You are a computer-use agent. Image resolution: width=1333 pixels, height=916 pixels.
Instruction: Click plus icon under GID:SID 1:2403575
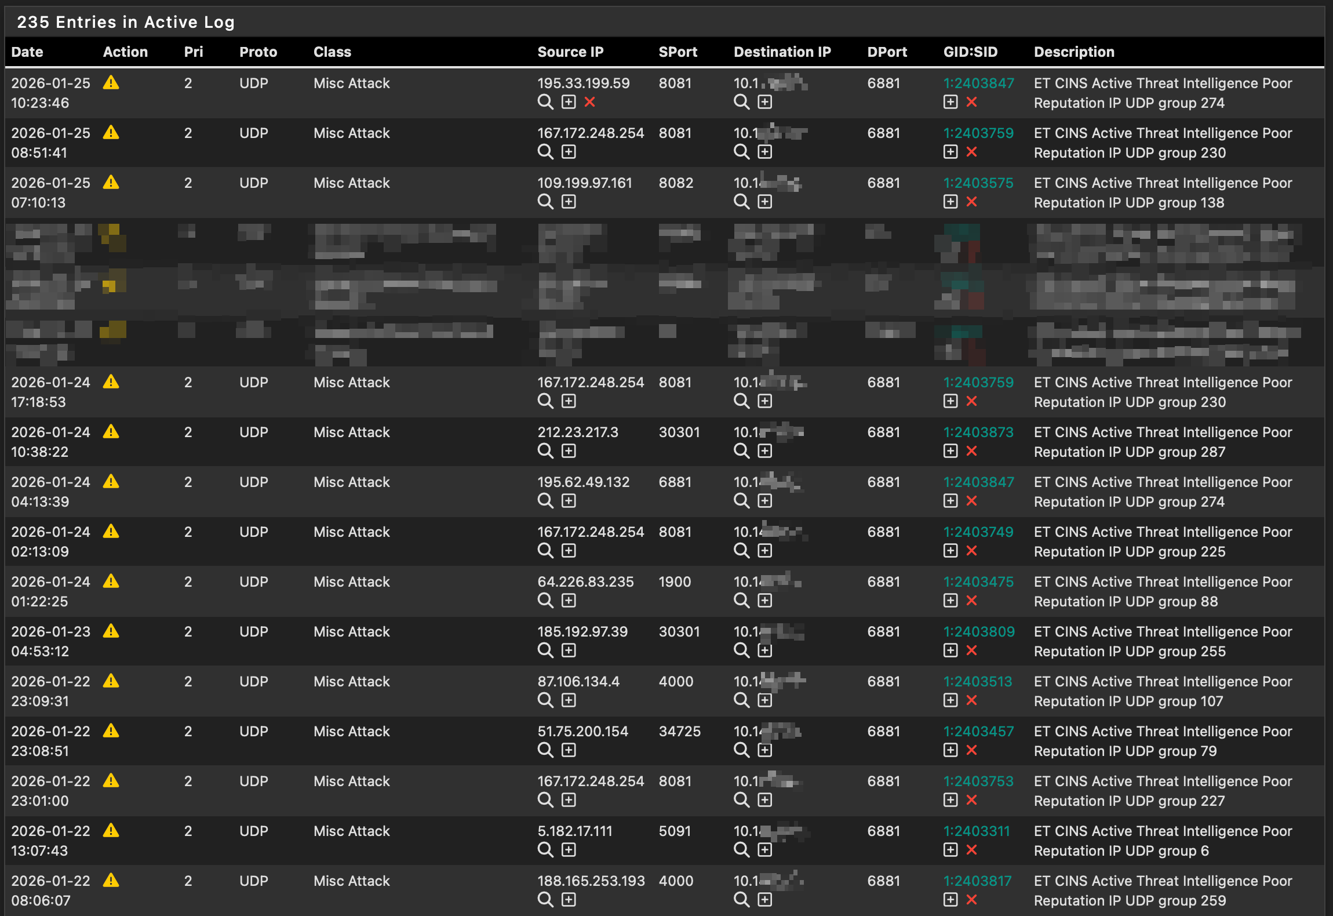pos(950,202)
